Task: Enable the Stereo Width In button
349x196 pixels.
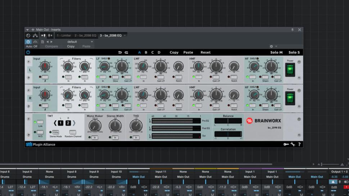Action: coord(115,137)
